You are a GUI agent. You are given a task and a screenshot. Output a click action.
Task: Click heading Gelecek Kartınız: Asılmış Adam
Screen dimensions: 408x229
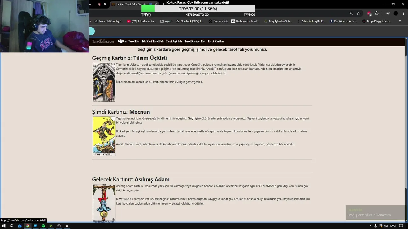click(131, 179)
